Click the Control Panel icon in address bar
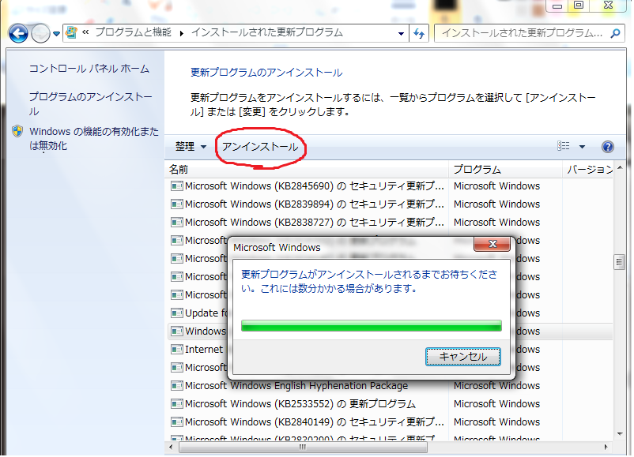The image size is (634, 457). (x=72, y=32)
